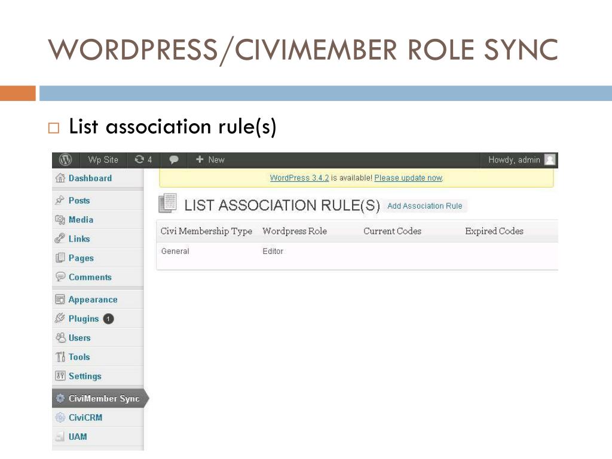
Task: Open the Dashboard menu
Action: 90,178
